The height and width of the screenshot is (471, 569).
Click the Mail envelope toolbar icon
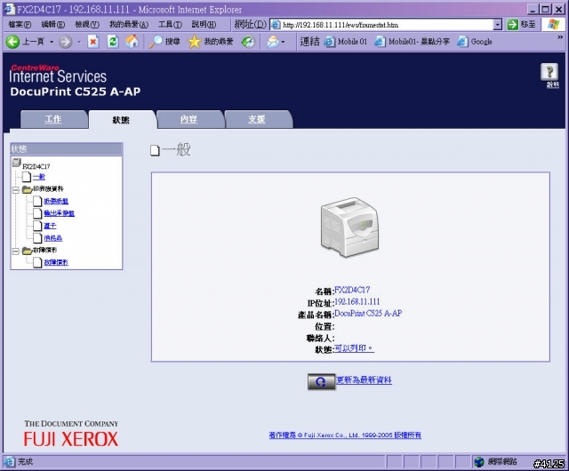click(x=273, y=42)
